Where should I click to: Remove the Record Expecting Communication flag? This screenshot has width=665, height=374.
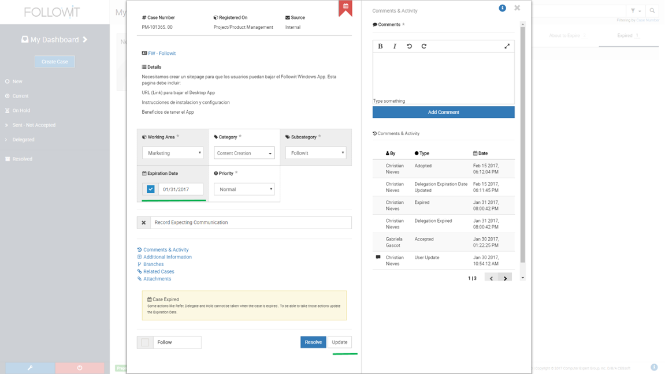[143, 222]
